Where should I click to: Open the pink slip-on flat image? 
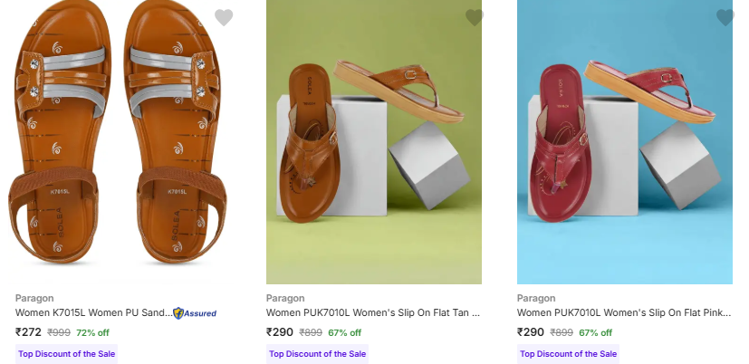point(624,142)
